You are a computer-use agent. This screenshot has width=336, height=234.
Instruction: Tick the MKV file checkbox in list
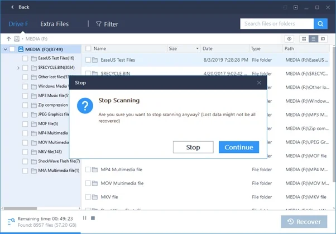(88, 197)
